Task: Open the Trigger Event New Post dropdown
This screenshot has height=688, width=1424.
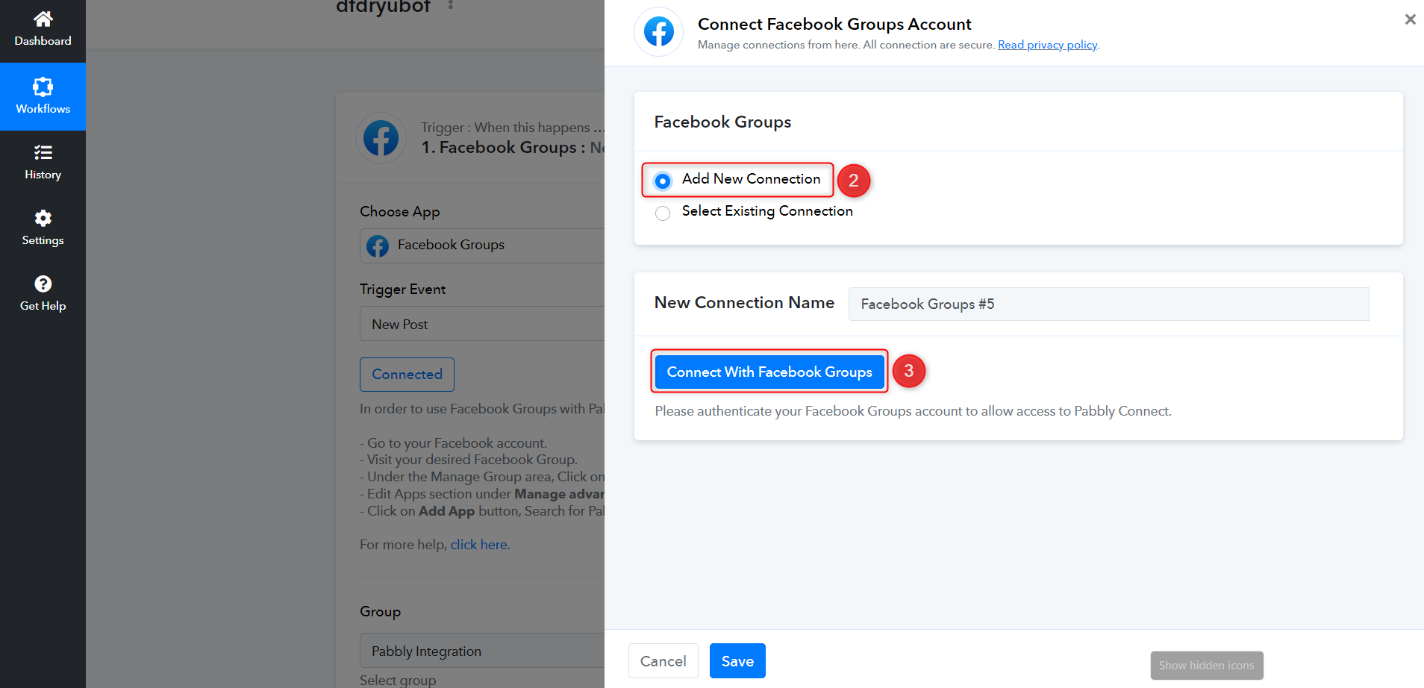Action: pos(482,324)
